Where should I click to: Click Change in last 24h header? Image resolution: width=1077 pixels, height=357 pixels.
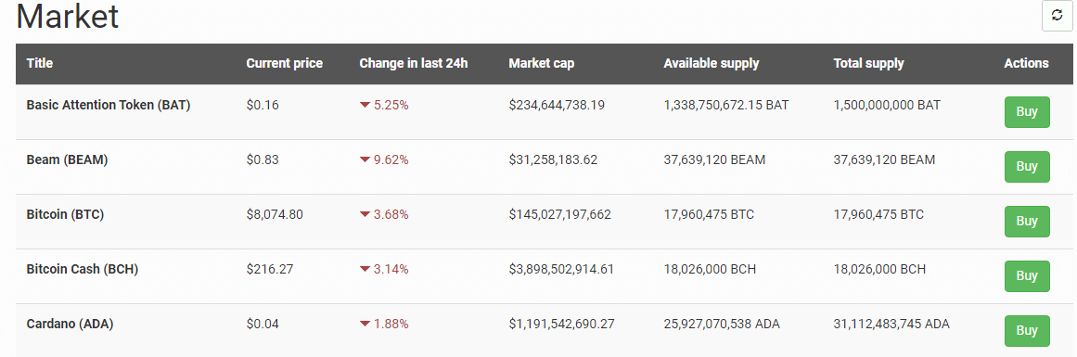(x=414, y=63)
